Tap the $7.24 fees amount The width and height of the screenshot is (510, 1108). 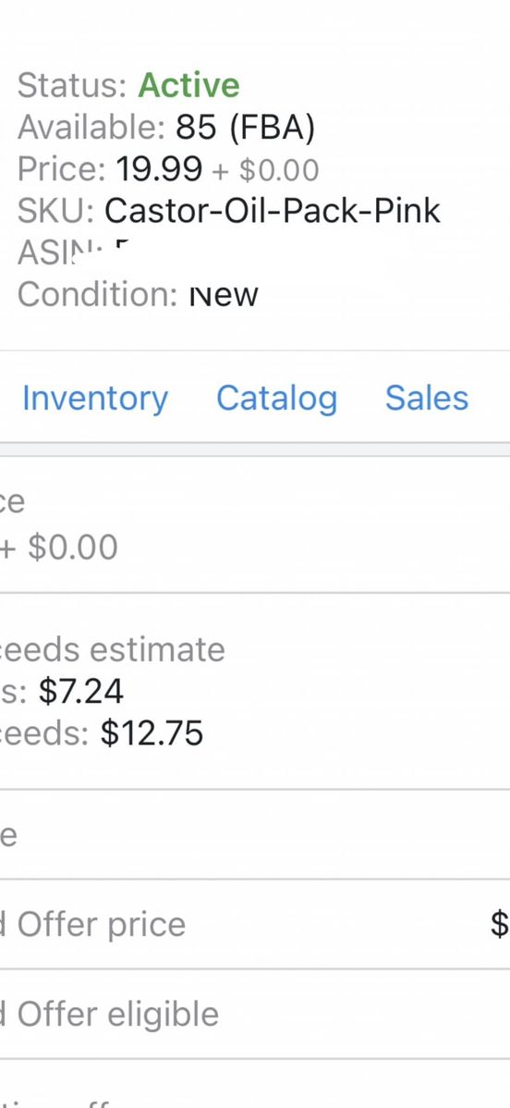81,691
